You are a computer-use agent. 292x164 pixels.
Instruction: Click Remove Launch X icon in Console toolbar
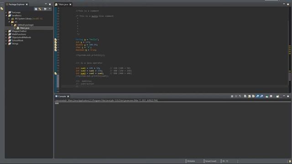236,96
